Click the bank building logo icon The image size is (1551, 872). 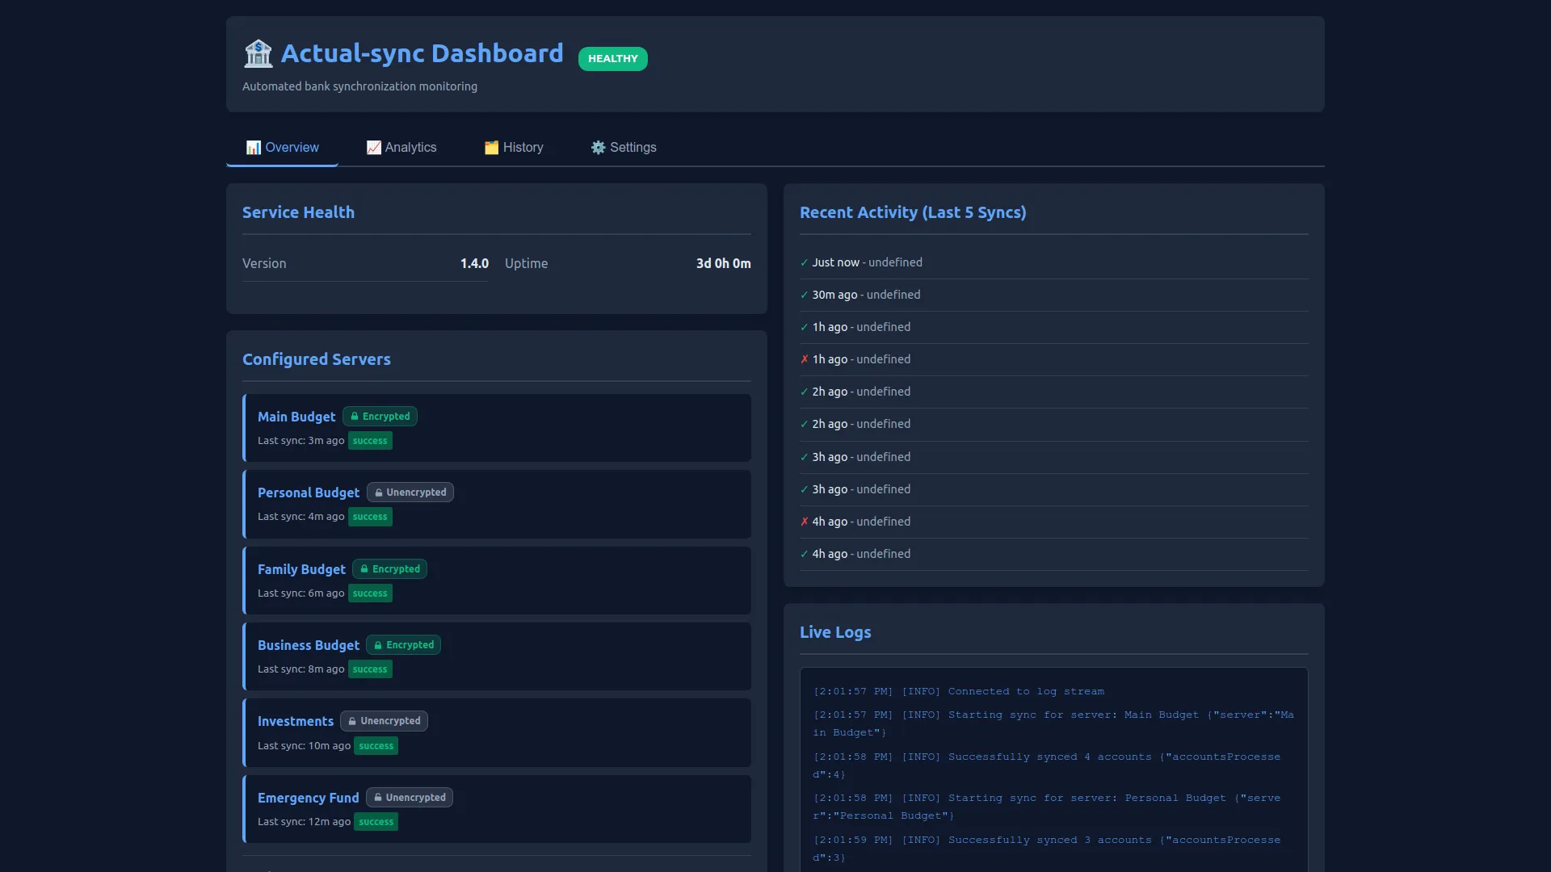coord(258,53)
